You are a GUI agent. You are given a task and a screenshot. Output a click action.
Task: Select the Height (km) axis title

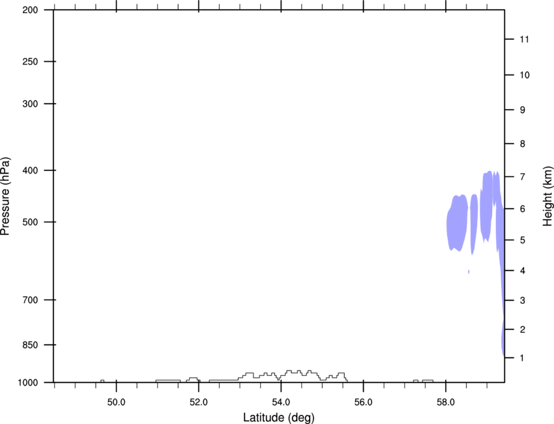click(x=547, y=191)
